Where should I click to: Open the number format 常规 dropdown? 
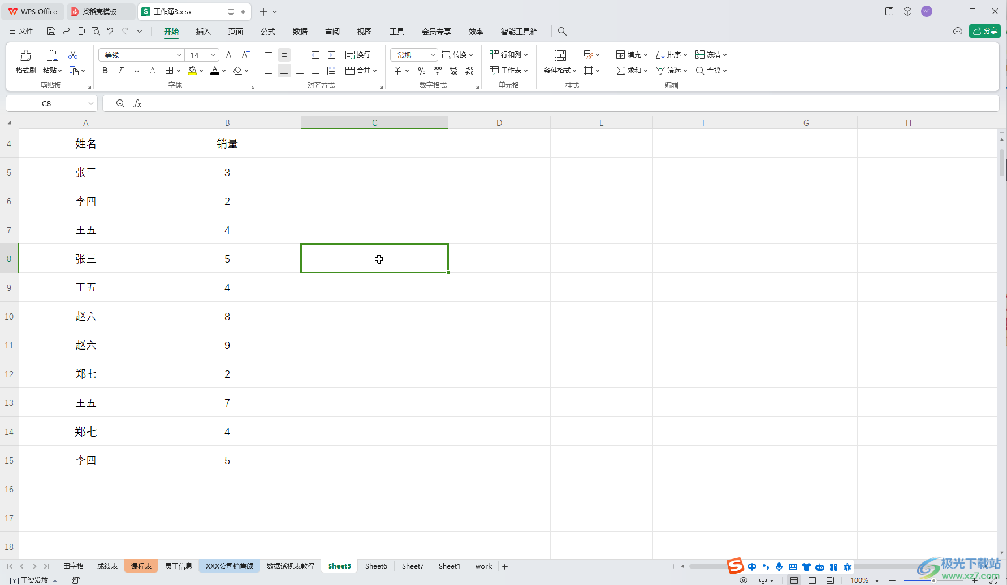pyautogui.click(x=433, y=55)
